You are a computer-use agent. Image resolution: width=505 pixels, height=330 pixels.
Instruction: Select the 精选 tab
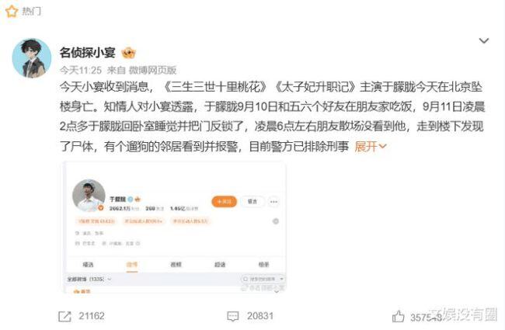88,264
